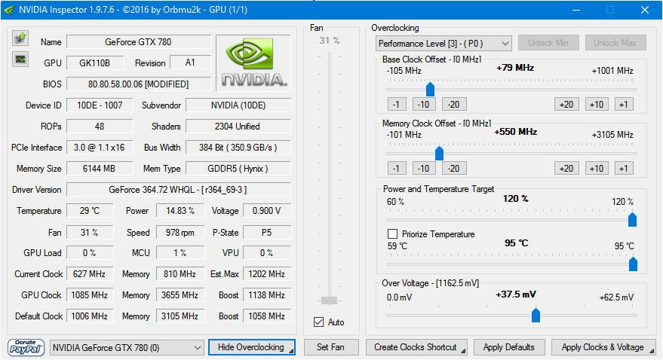Click the GPU Clock value 1085 MHz
Image resolution: width=663 pixels, height=360 pixels.
coord(90,295)
